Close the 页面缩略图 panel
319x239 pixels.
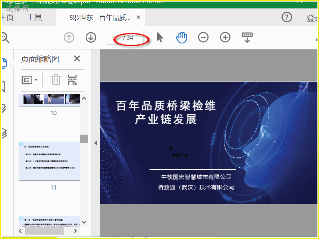[77, 59]
